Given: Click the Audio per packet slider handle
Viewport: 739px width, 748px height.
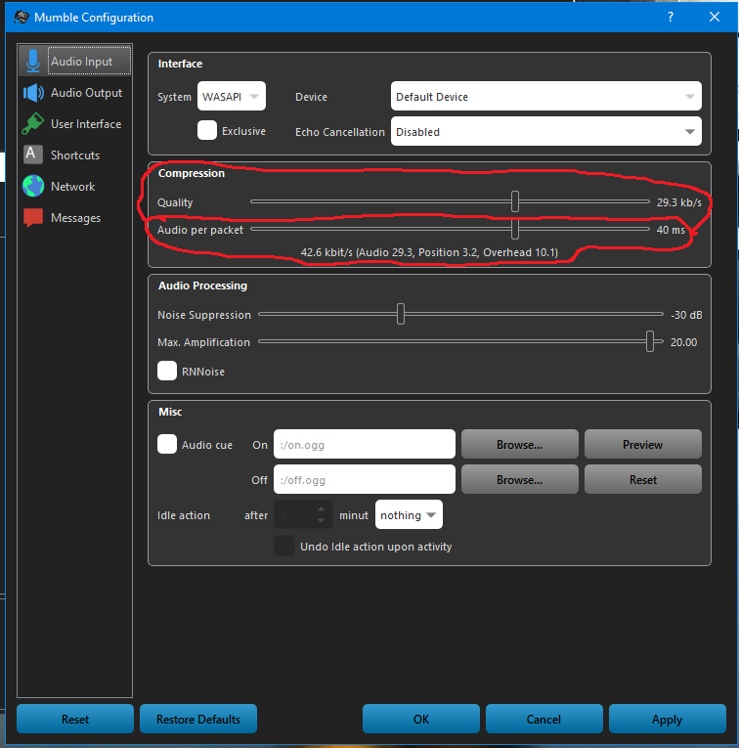Looking at the screenshot, I should [x=515, y=229].
